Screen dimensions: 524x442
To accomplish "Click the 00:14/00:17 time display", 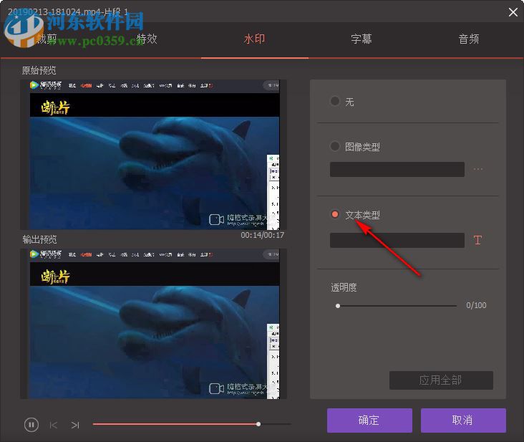I will tap(262, 235).
